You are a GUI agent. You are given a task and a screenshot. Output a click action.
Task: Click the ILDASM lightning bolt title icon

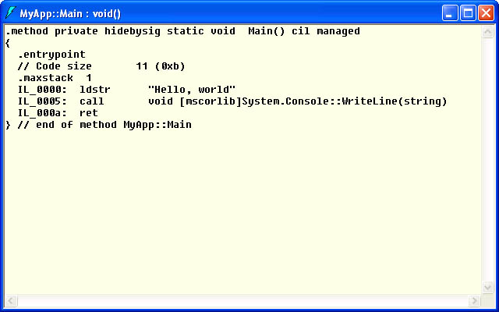[10, 13]
